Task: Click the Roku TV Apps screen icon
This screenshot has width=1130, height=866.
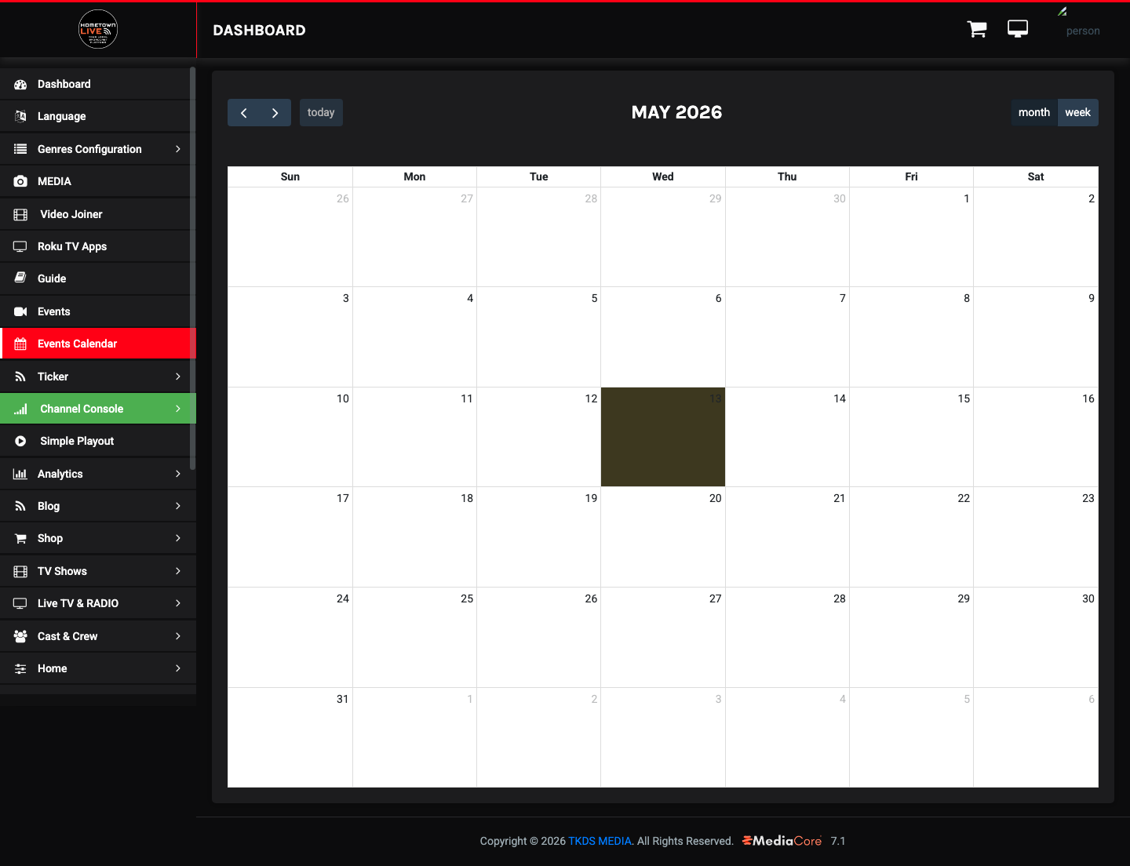Action: pos(20,246)
